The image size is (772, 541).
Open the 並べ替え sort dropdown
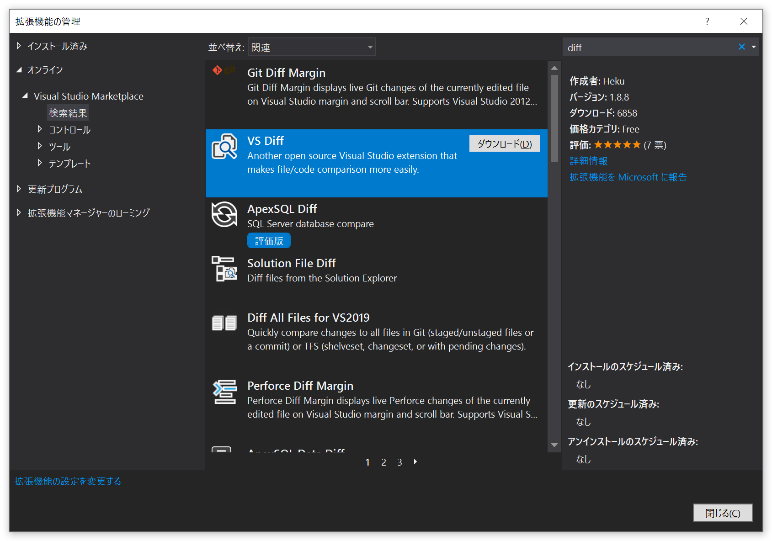[x=311, y=47]
